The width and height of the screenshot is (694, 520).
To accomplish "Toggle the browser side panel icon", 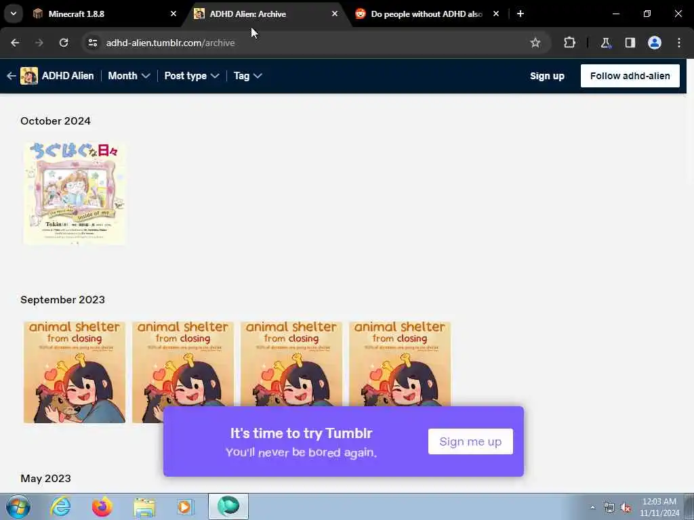I will click(x=630, y=43).
